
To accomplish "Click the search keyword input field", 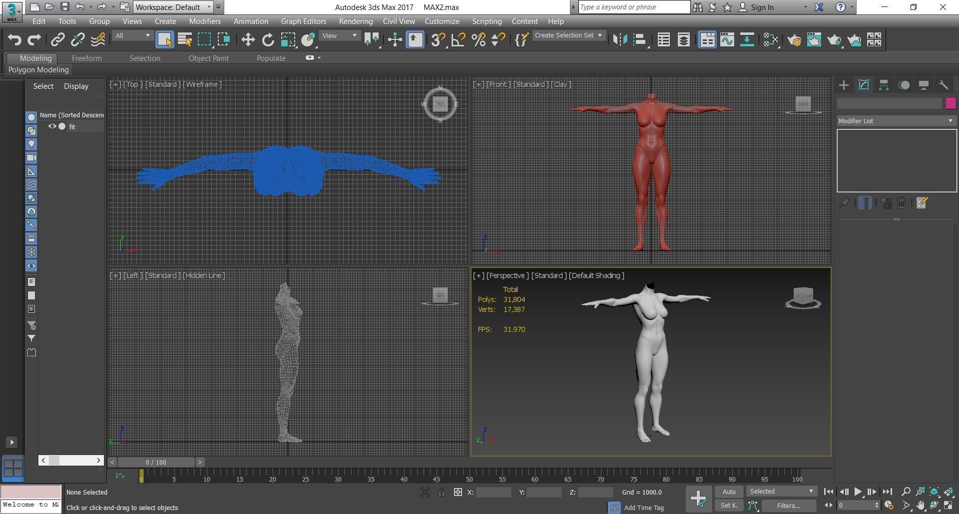I will click(x=634, y=7).
